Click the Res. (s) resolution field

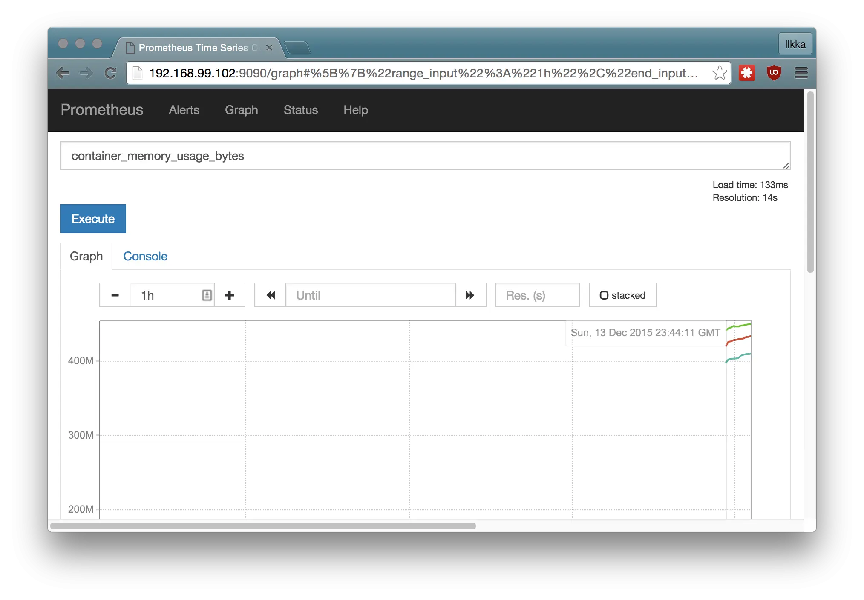[537, 295]
